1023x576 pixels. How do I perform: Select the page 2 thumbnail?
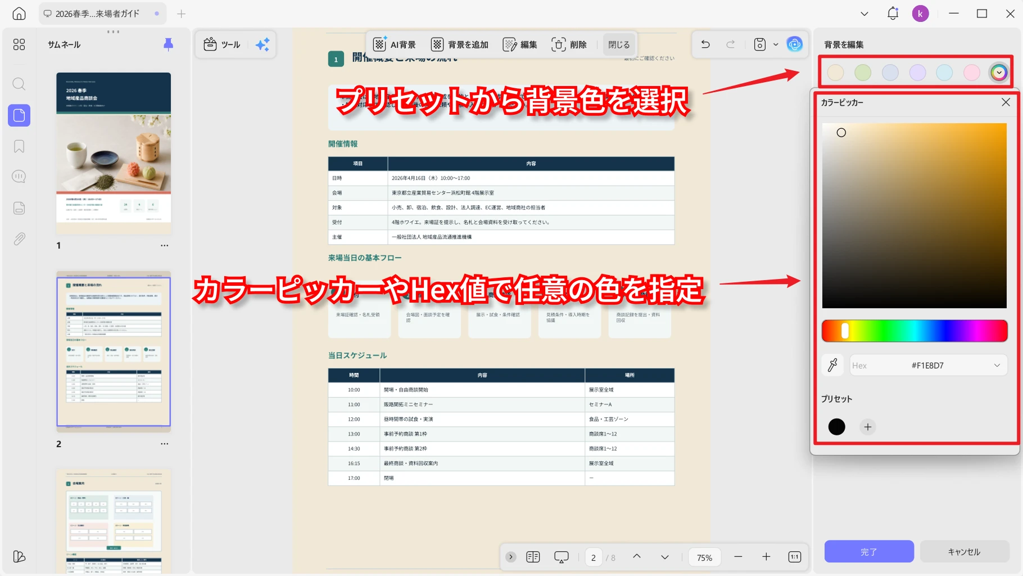point(114,352)
